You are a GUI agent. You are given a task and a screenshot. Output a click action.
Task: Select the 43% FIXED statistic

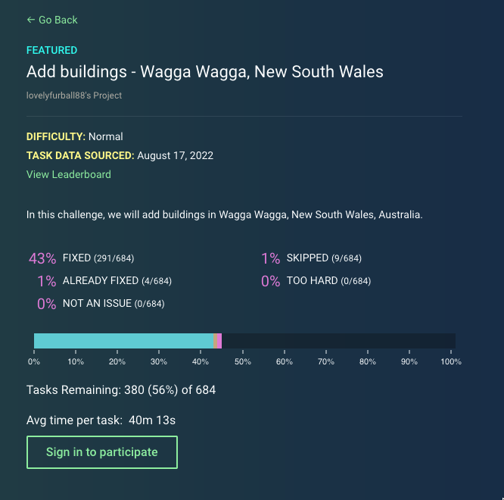point(82,258)
